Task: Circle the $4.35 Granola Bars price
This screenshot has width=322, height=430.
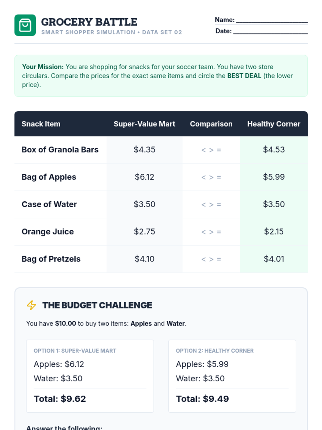Action: click(144, 150)
